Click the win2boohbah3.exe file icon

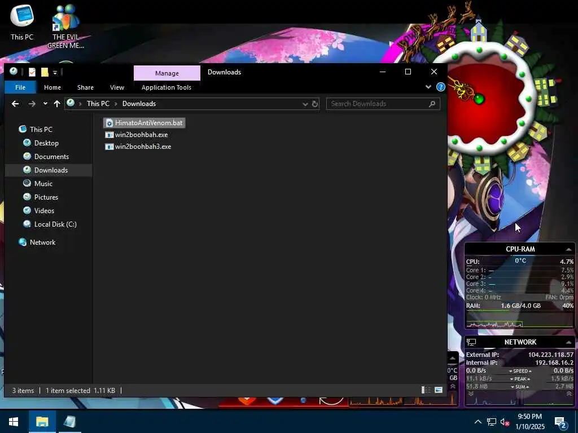pos(109,147)
